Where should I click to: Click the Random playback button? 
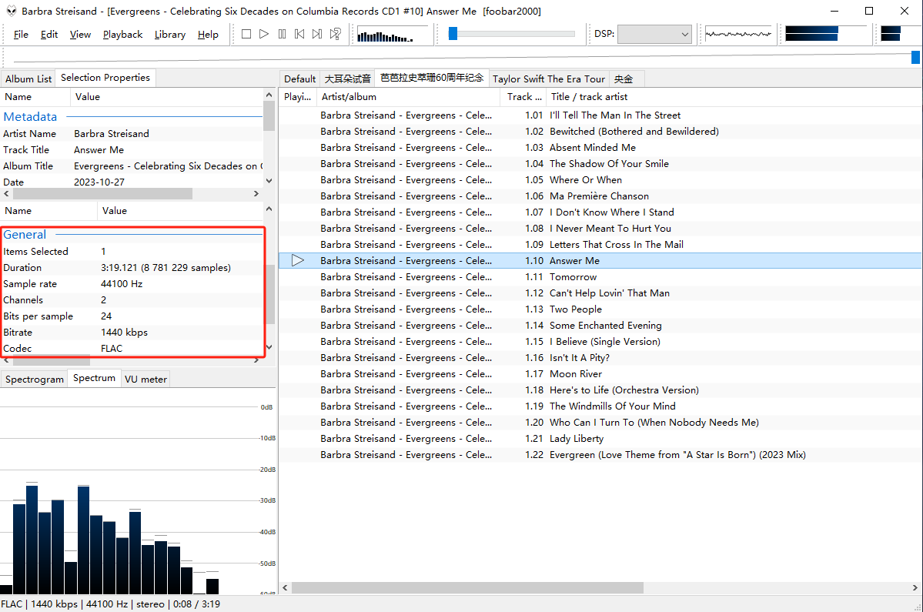(x=336, y=34)
